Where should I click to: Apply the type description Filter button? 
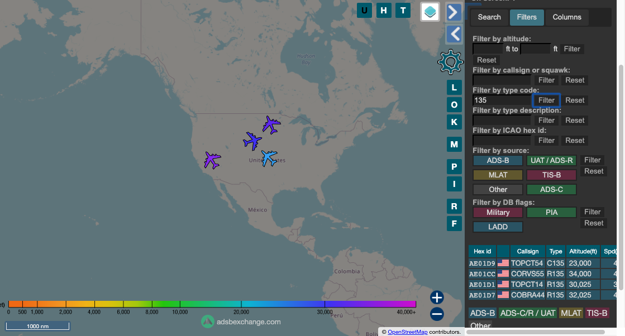(546, 120)
